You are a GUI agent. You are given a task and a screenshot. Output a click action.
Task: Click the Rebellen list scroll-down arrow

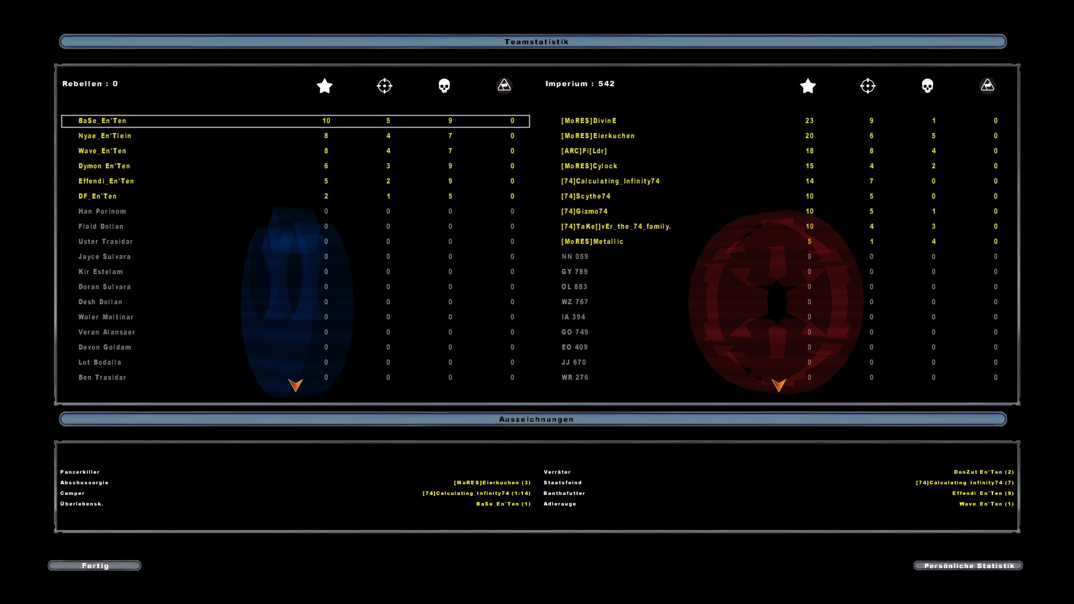point(295,385)
